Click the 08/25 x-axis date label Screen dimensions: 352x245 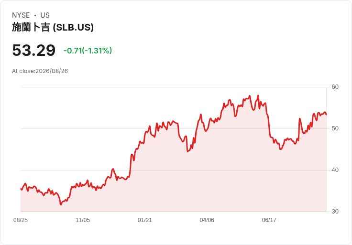(21, 220)
